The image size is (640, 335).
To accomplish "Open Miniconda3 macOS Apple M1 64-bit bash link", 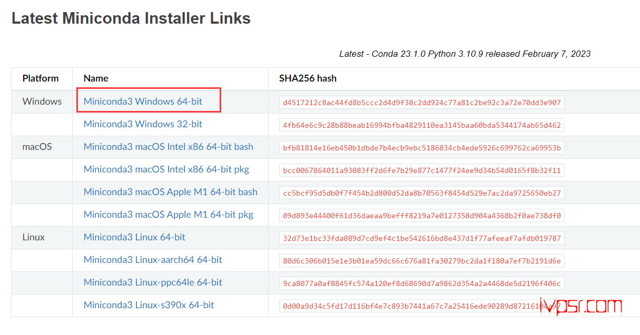I will (171, 192).
